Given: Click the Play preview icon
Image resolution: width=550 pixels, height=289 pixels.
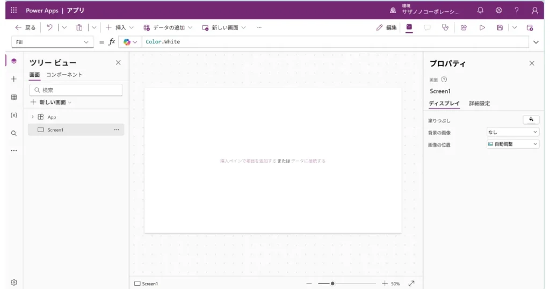Looking at the screenshot, I should (x=482, y=27).
